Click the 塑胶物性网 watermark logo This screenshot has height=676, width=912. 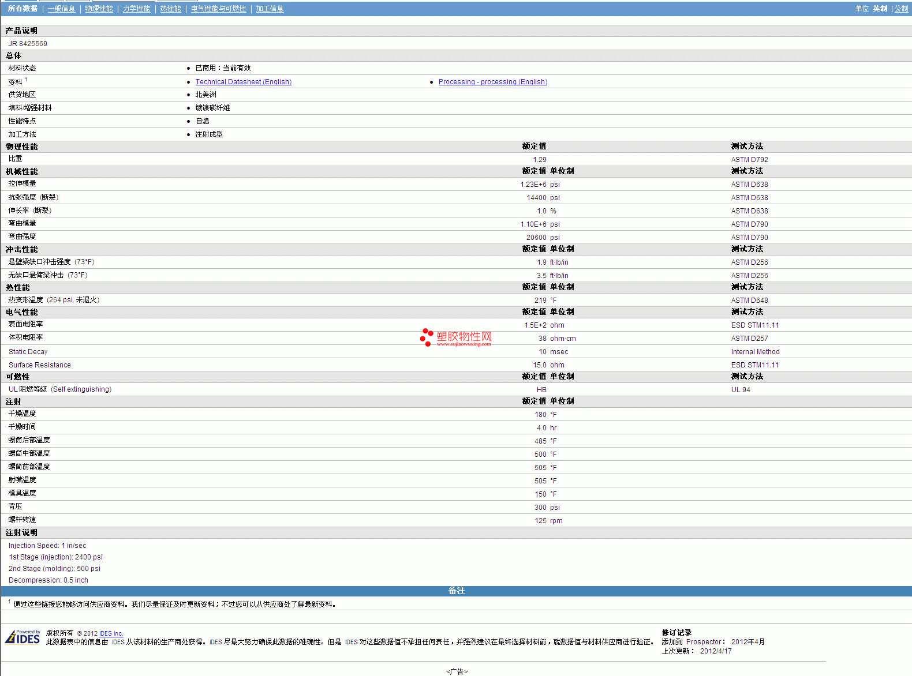pos(456,337)
